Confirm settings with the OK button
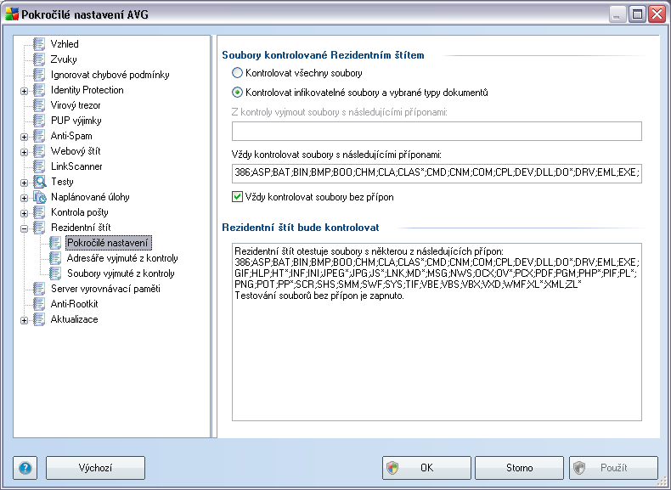The image size is (671, 490). click(x=426, y=468)
